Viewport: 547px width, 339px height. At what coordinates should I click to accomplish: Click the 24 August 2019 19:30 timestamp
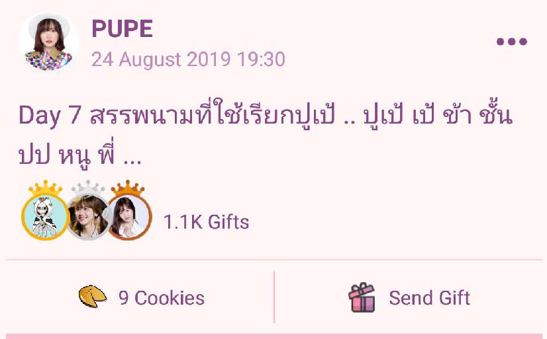[188, 59]
